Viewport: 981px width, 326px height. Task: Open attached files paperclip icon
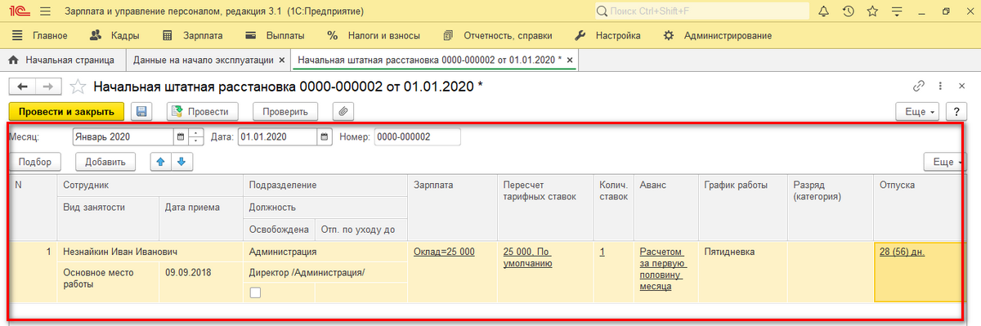[x=343, y=112]
